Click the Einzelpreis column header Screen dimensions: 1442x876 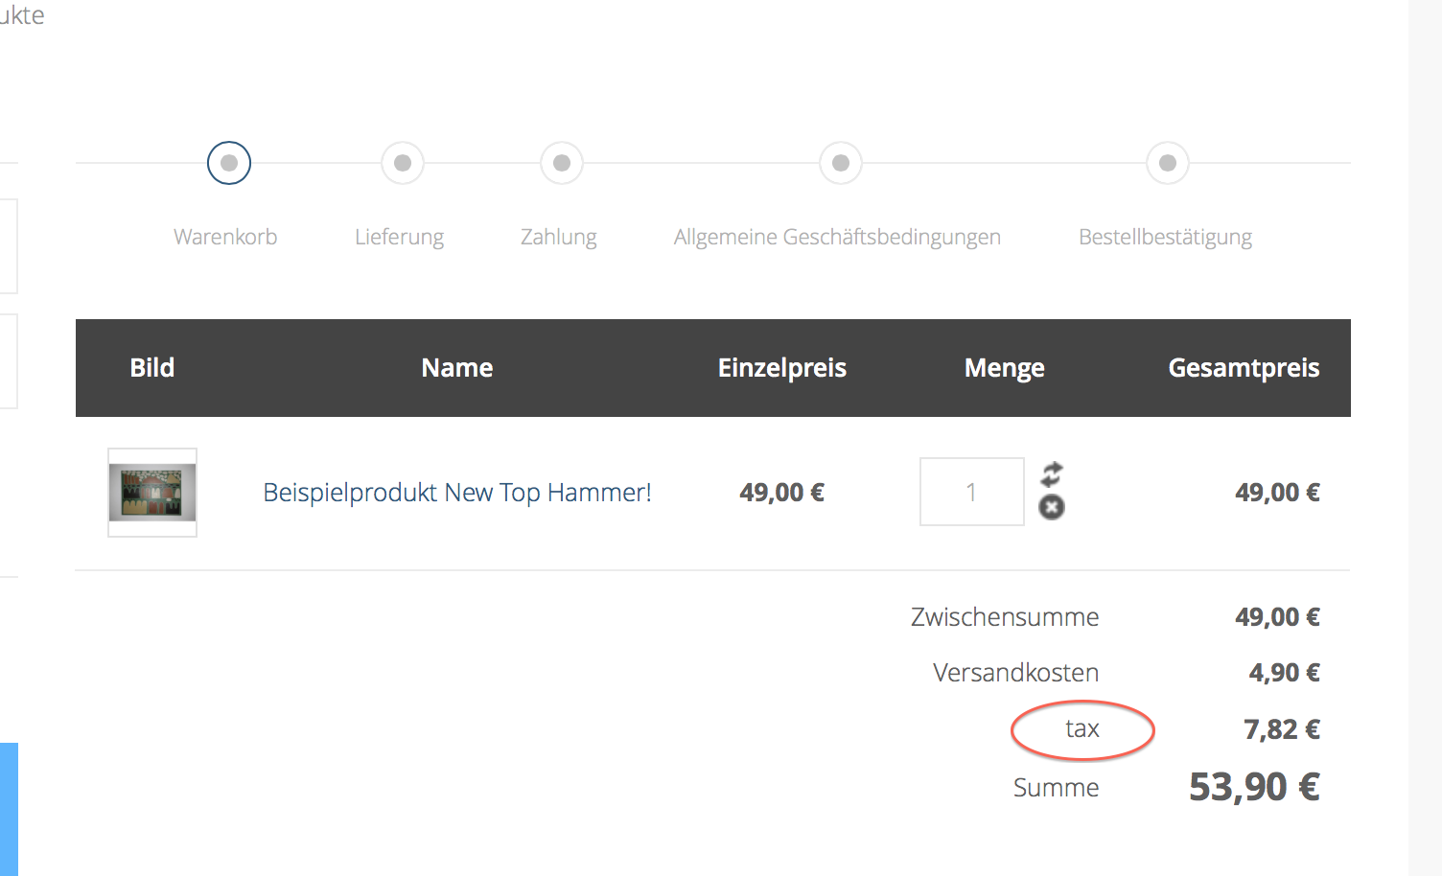click(782, 368)
